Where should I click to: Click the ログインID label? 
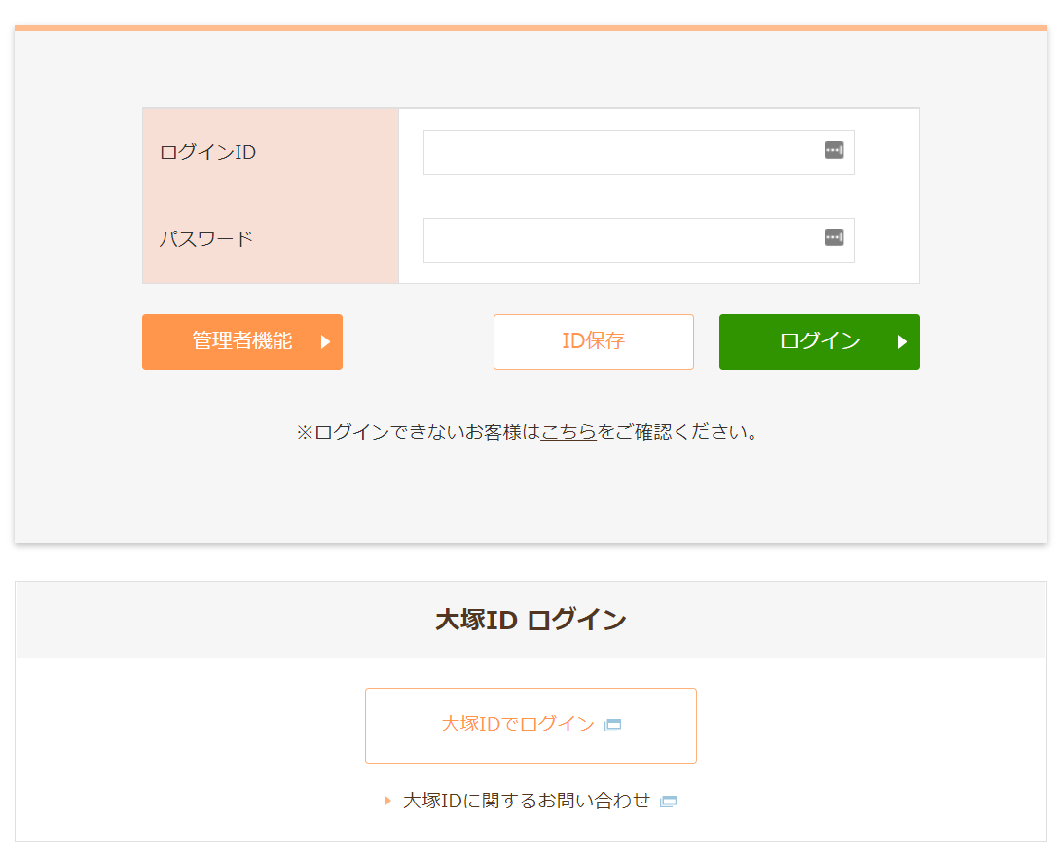pos(208,153)
